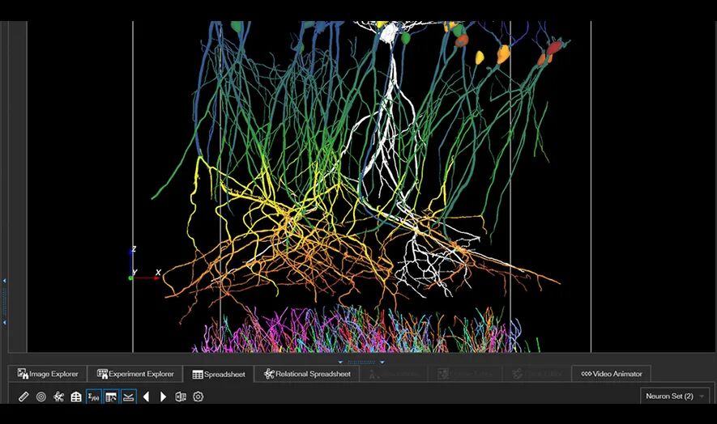Click the lower arrow on left sidebar edge

5,323
